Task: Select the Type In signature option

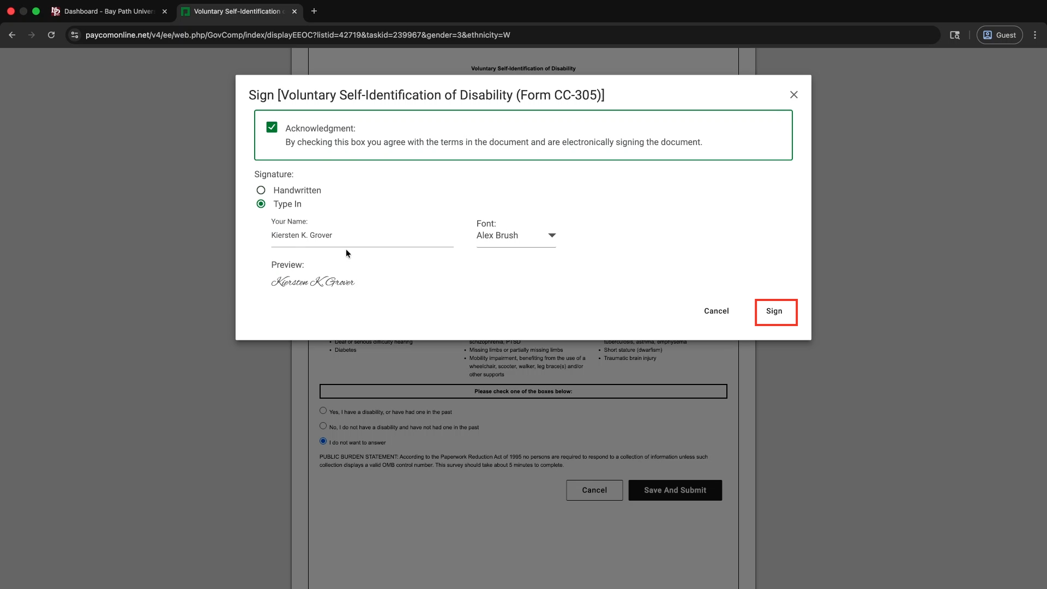Action: click(261, 204)
